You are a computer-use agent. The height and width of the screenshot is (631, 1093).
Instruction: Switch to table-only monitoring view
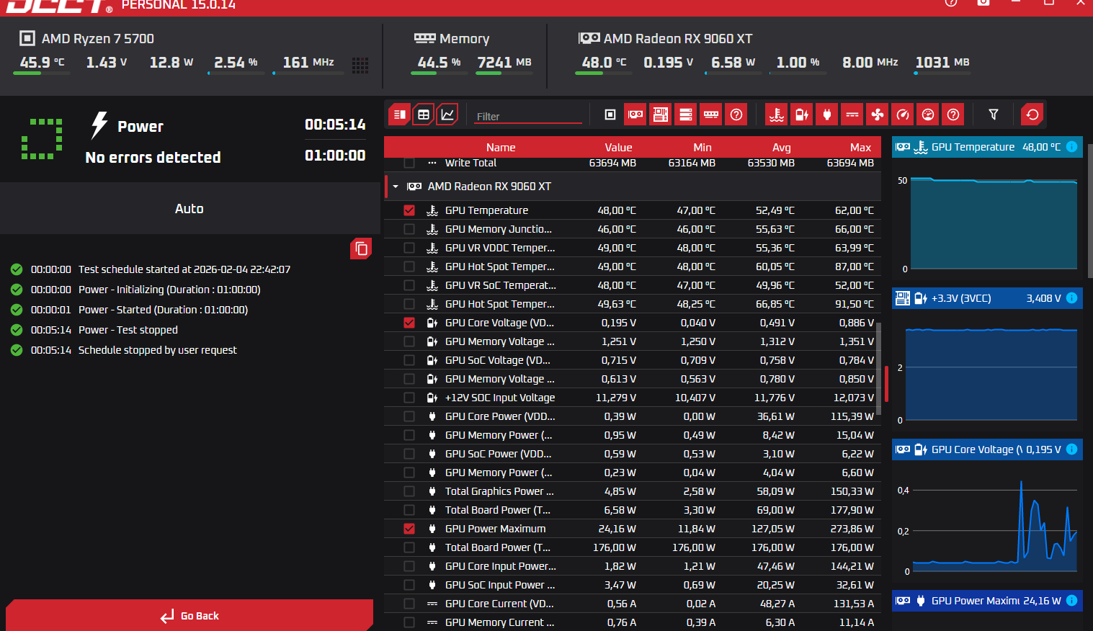(x=424, y=115)
